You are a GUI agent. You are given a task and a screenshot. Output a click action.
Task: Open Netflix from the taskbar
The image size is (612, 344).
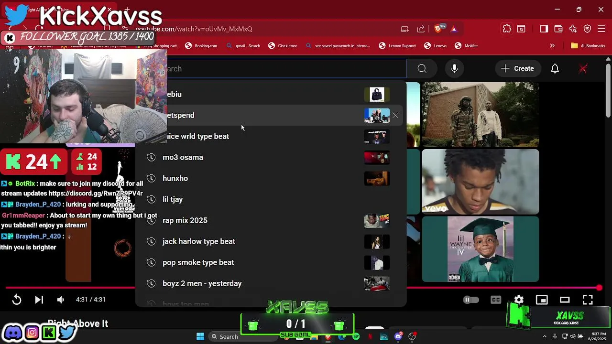pos(370,337)
